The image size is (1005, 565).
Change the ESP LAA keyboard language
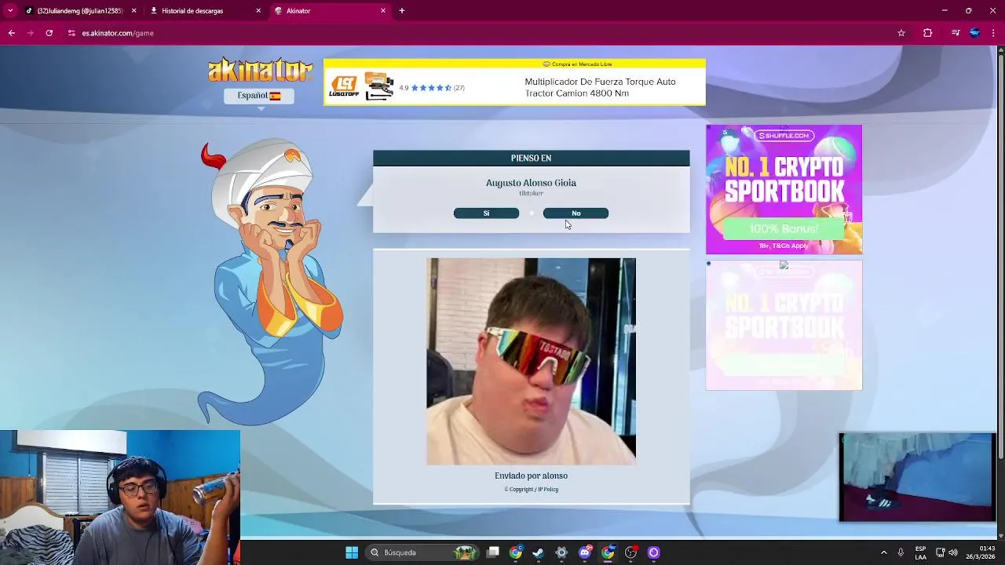(920, 552)
